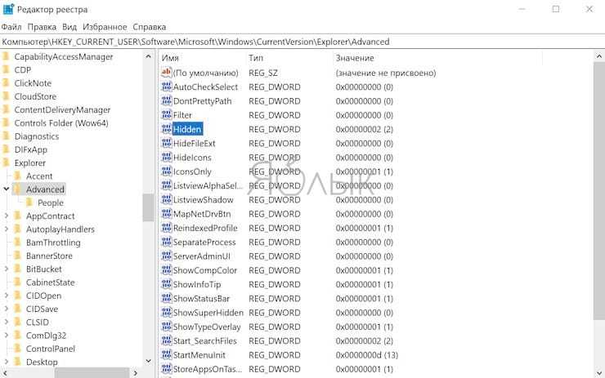Select the StoreAppsOnTas... value name
605x378 pixels.
coord(208,369)
